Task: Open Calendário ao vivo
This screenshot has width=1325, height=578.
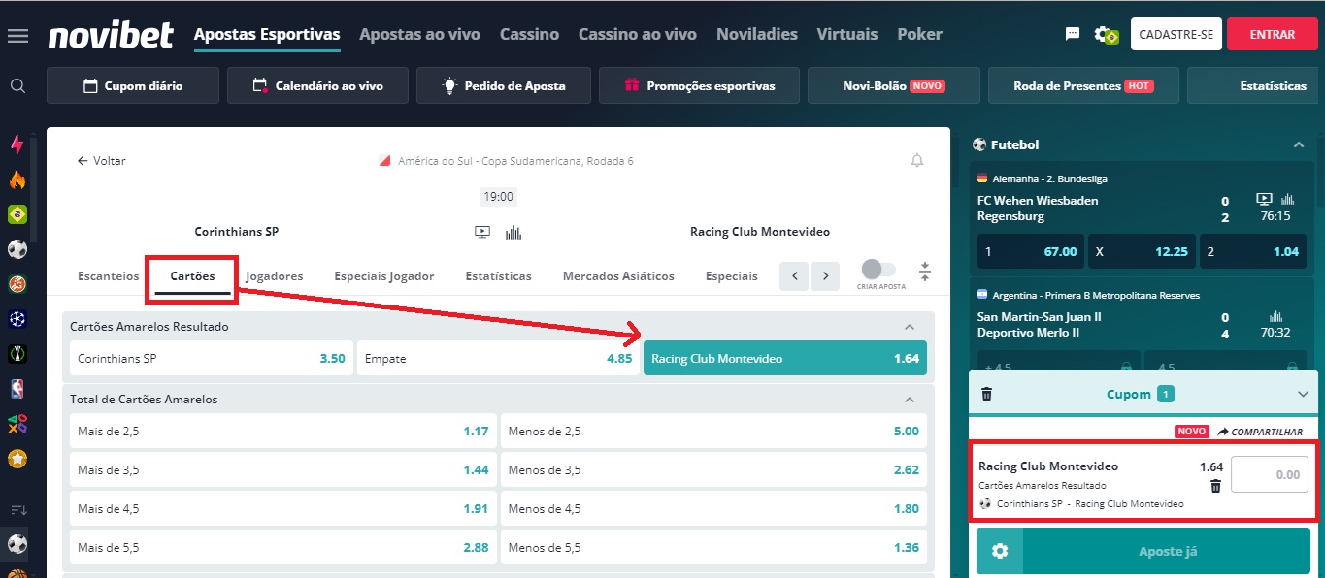Action: click(317, 85)
